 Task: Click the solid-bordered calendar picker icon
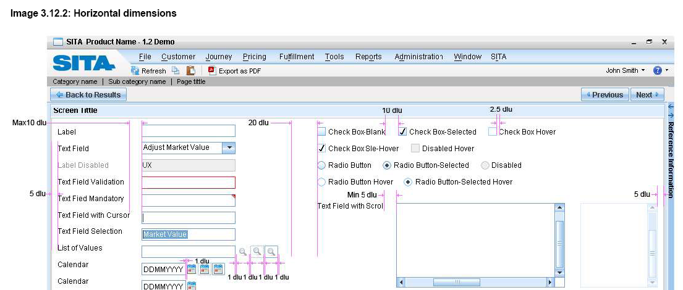[218, 269]
